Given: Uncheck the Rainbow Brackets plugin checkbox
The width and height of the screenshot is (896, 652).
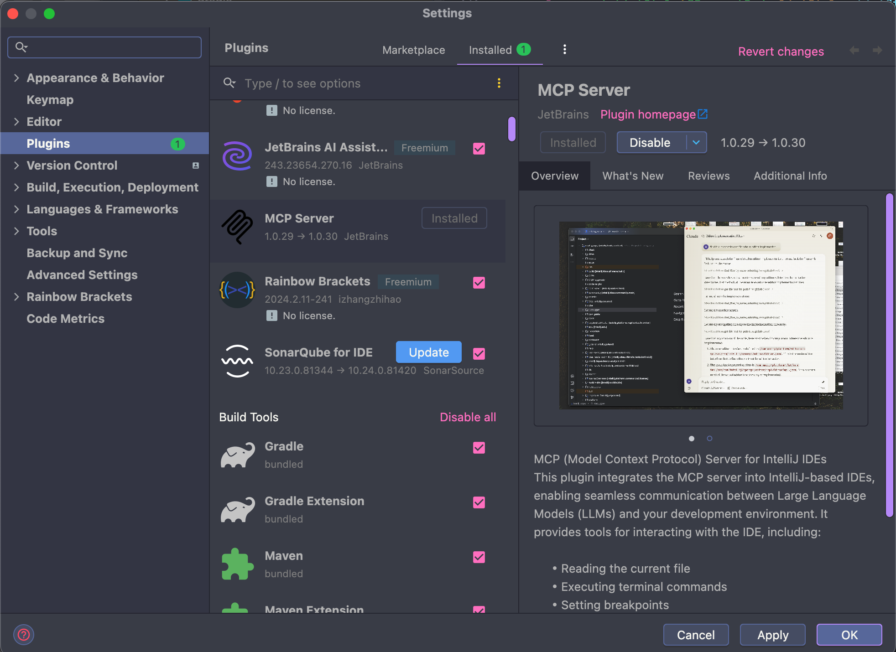Looking at the screenshot, I should pyautogui.click(x=479, y=283).
